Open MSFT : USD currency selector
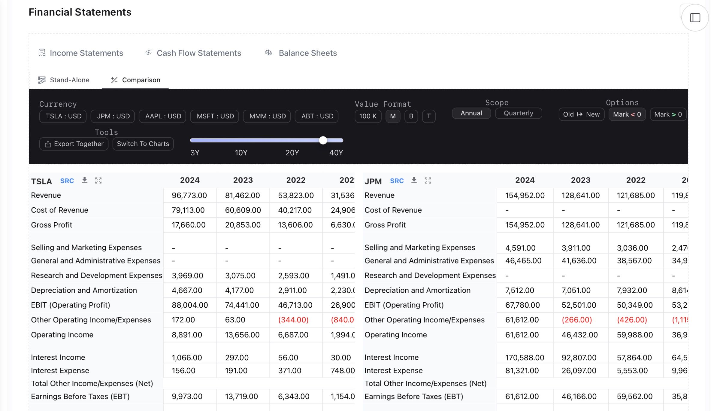 tap(215, 116)
